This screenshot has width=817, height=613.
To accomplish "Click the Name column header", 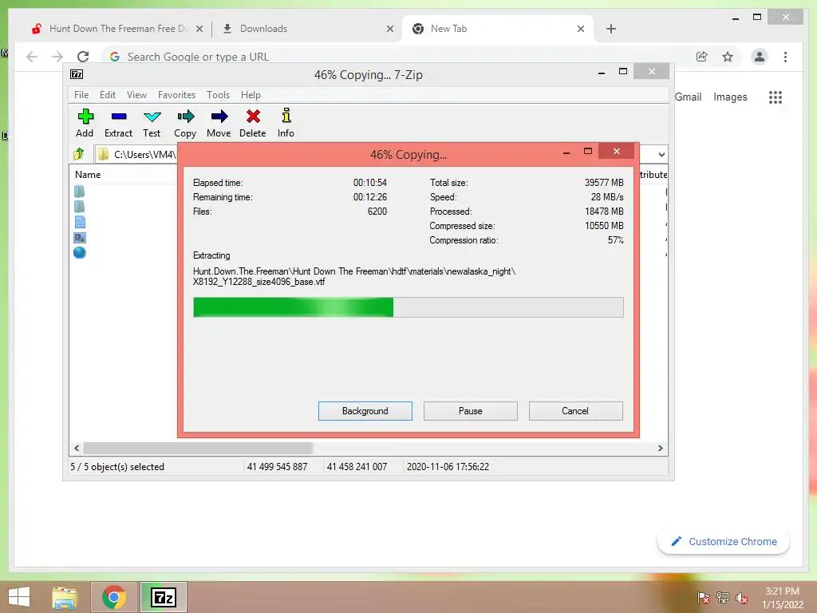I will (x=88, y=175).
